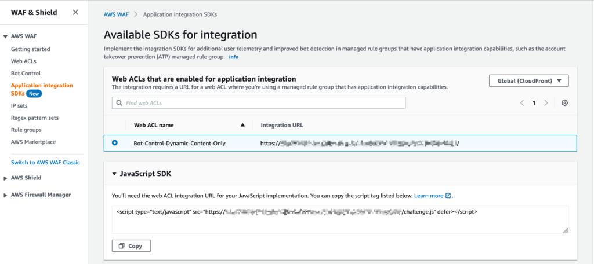Click the Integration URL column header
Viewport: 594px width, 264px height.
(282, 125)
